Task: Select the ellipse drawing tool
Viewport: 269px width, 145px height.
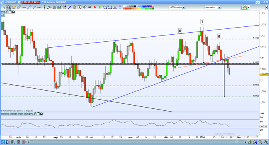Action: [105, 7]
